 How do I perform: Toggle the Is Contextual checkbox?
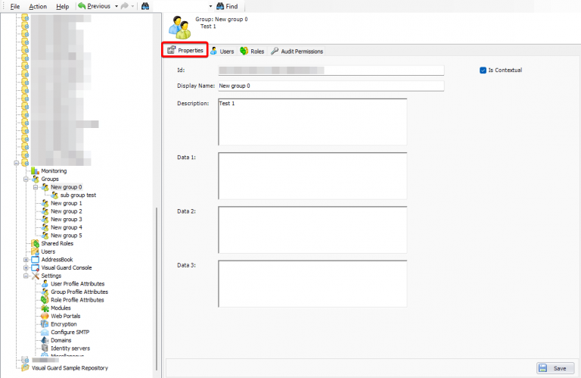(483, 70)
